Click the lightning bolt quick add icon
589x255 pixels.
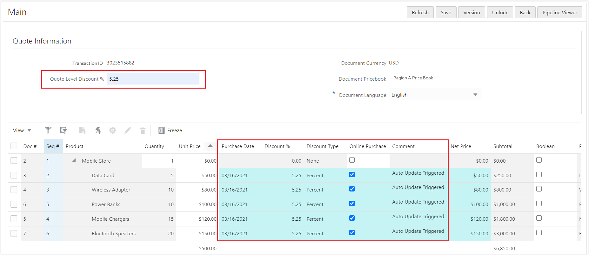(98, 130)
